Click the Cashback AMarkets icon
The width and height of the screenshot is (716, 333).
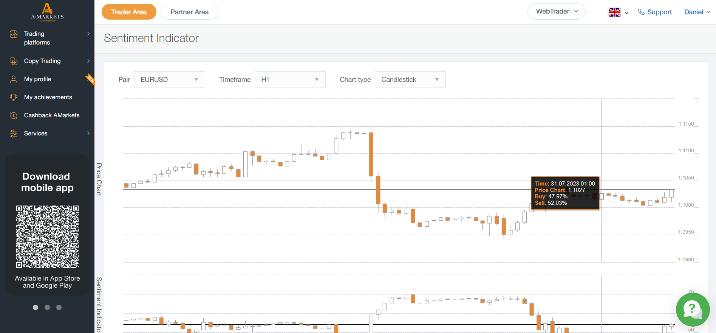pos(14,115)
